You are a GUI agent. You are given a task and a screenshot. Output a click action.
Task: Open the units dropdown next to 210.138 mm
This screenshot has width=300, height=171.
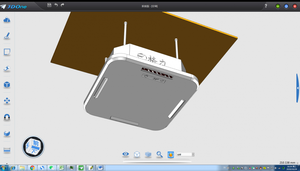pyautogui.click(x=297, y=163)
